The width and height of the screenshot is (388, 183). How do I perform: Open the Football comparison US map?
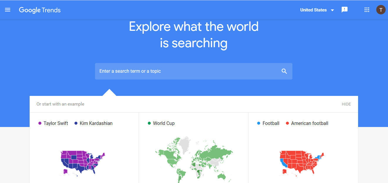(302, 163)
